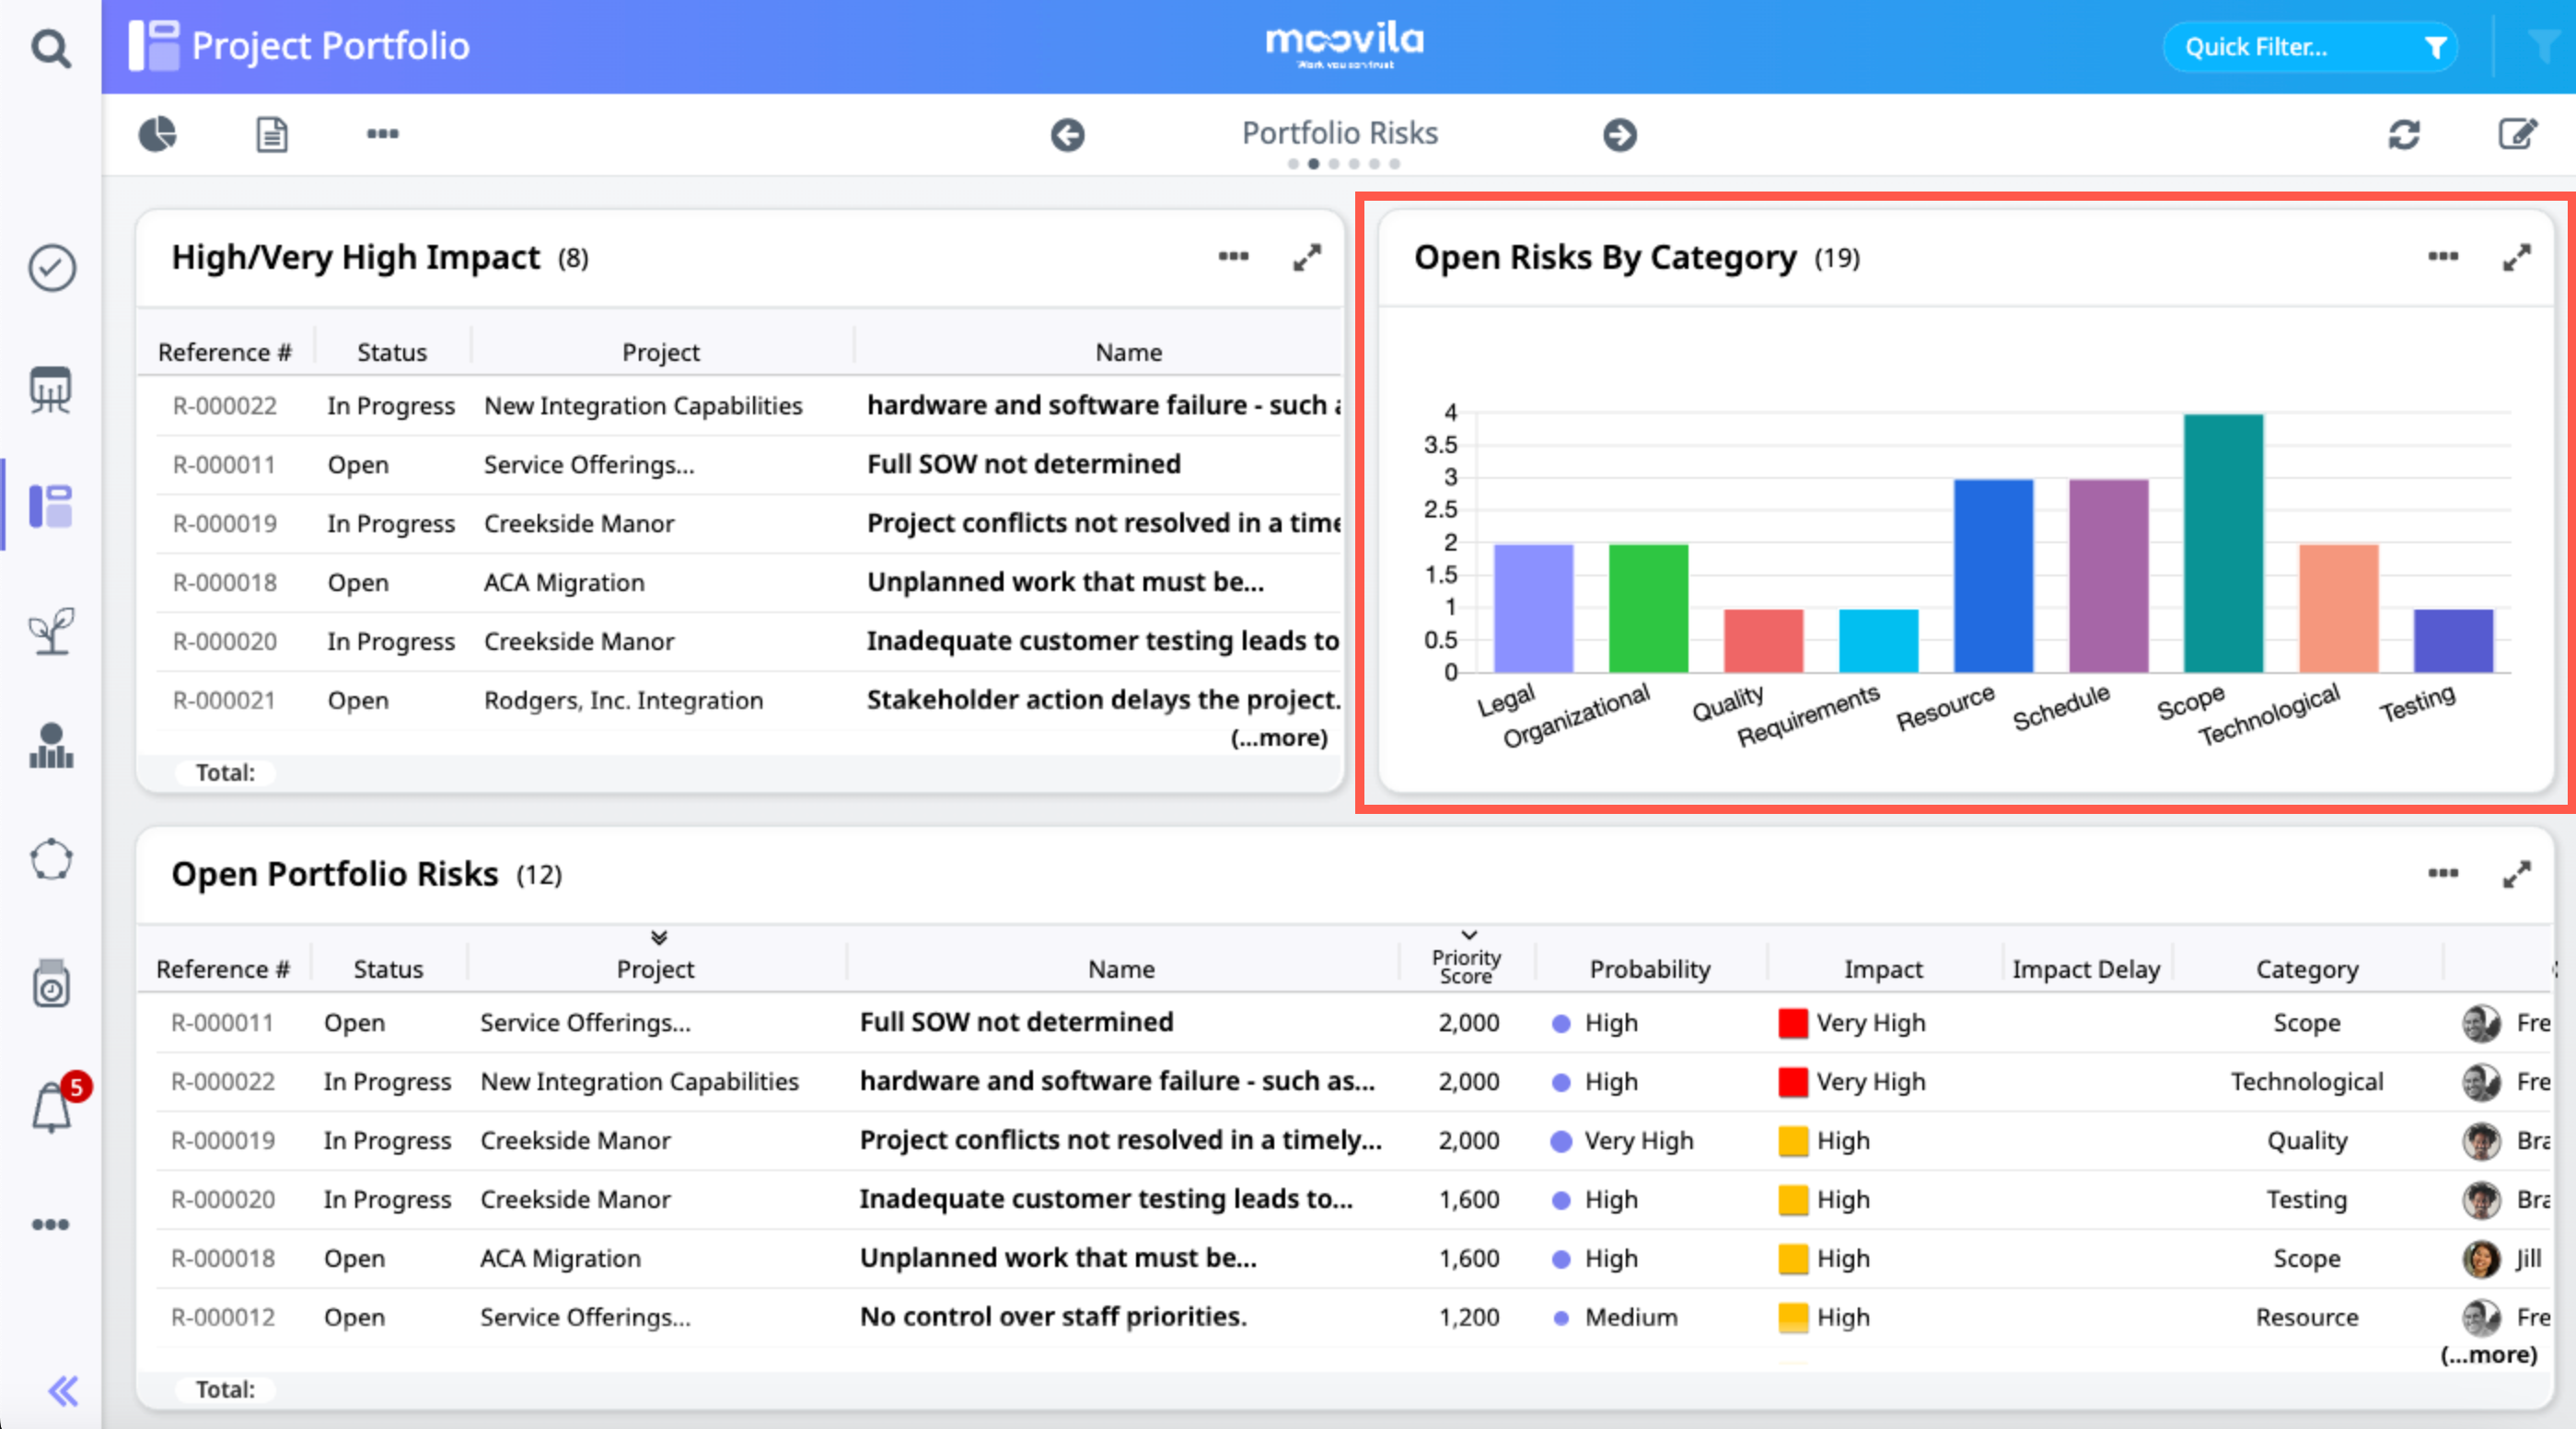
Task: Open risk 'Full SOW not determined' in bottom table
Action: (1016, 1022)
